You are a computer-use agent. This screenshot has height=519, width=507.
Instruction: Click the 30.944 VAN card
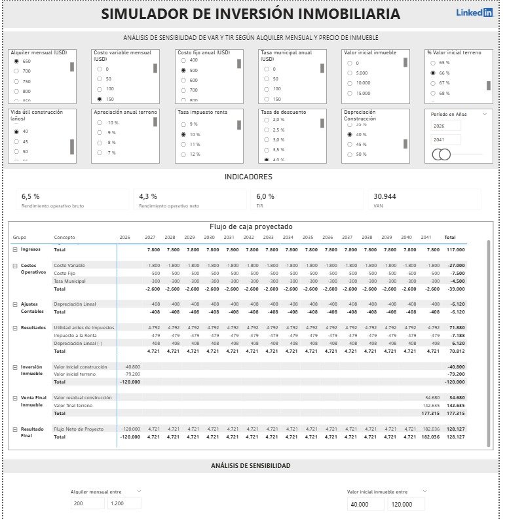pyautogui.click(x=424, y=200)
